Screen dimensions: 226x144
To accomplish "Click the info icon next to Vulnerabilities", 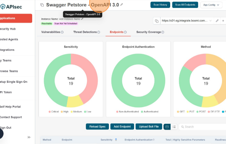I will [x=62, y=32].
